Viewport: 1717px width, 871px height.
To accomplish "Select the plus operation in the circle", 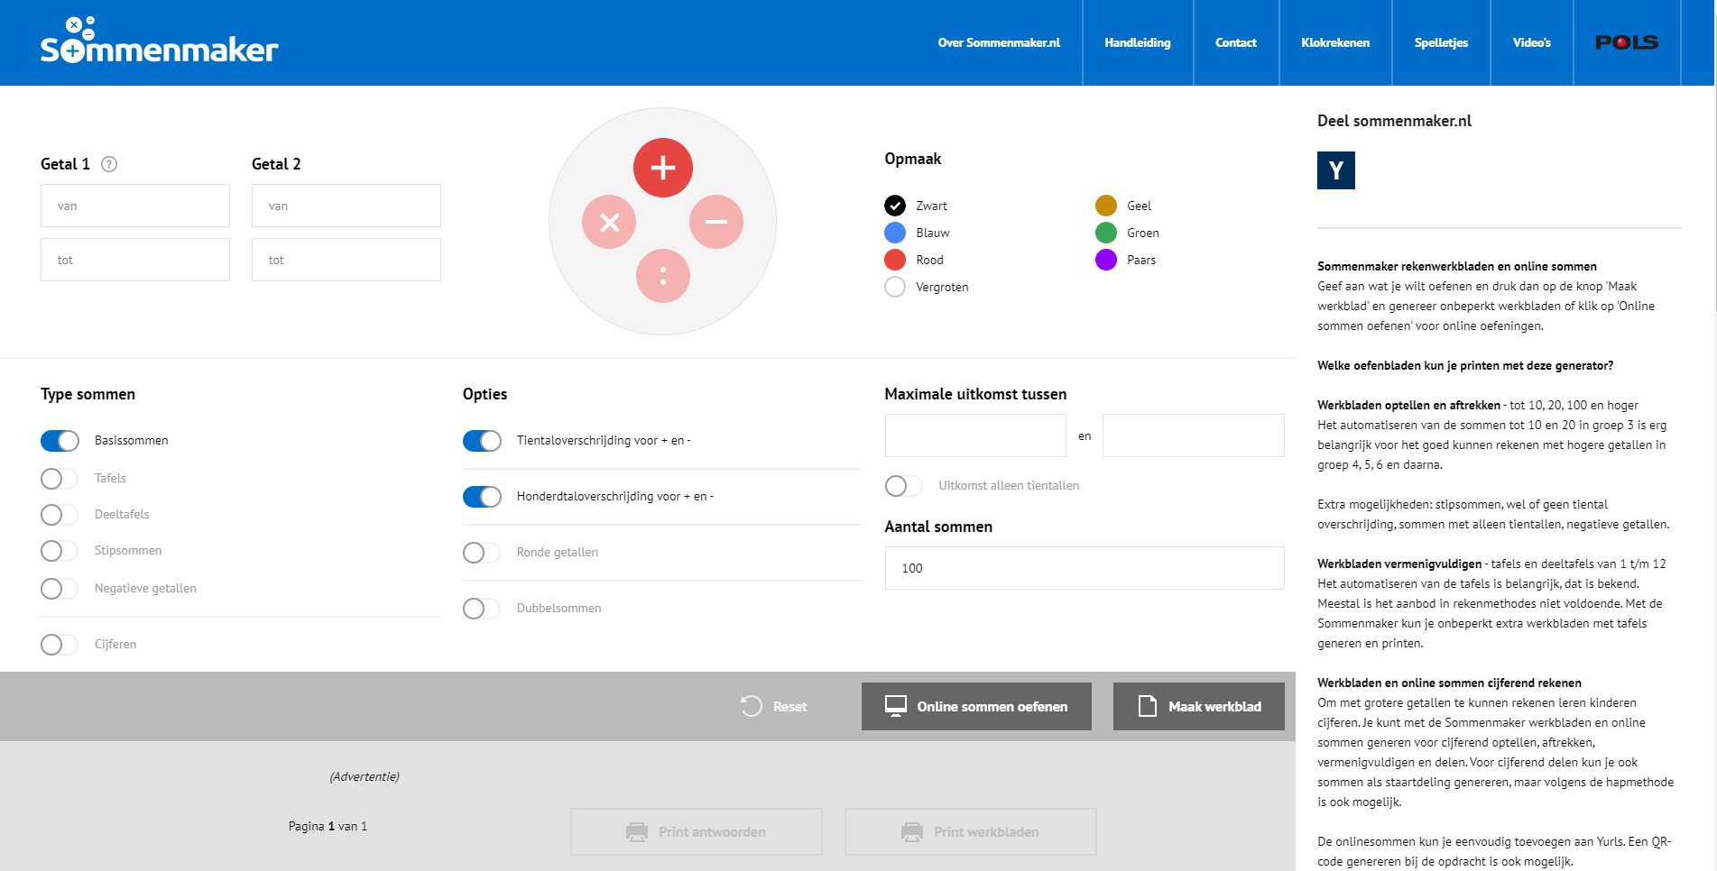I will tap(662, 167).
